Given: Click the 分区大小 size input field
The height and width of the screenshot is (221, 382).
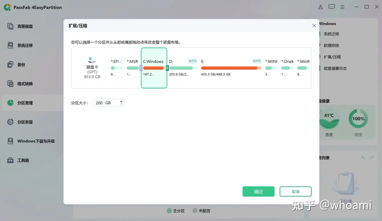Looking at the screenshot, I should coord(109,103).
